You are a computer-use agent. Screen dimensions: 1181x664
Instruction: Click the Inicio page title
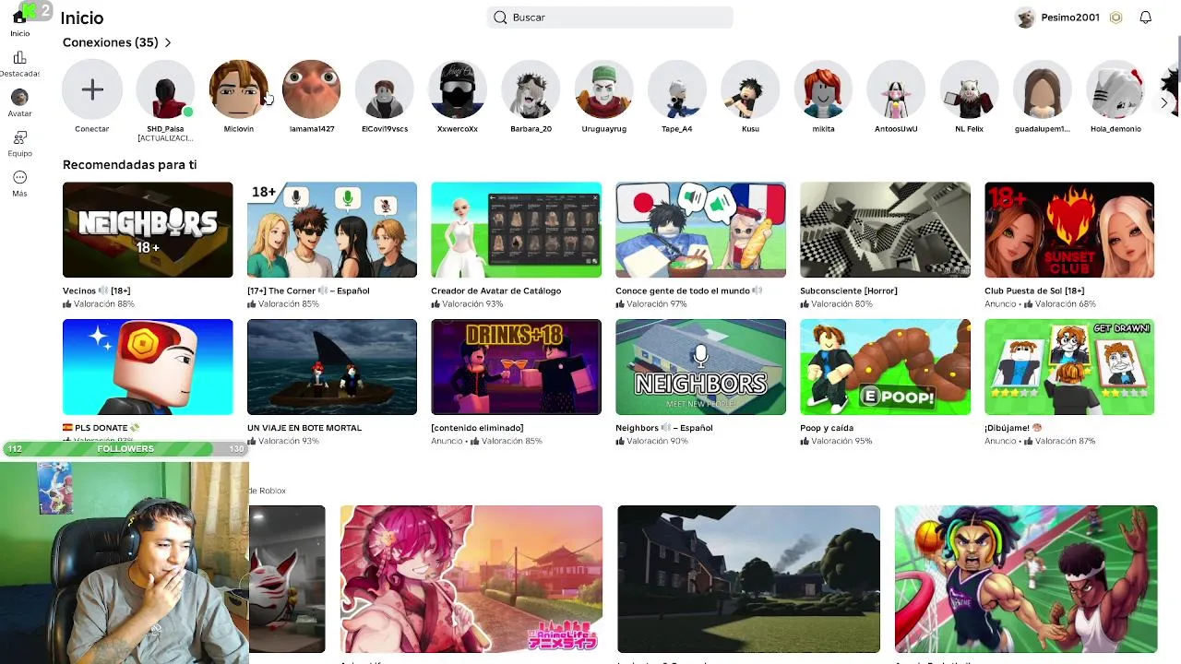tap(82, 18)
